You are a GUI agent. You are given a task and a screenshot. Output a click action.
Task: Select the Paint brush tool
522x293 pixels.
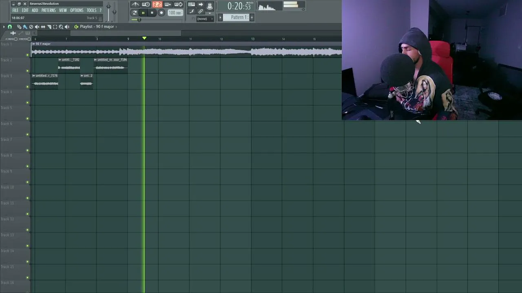25,27
